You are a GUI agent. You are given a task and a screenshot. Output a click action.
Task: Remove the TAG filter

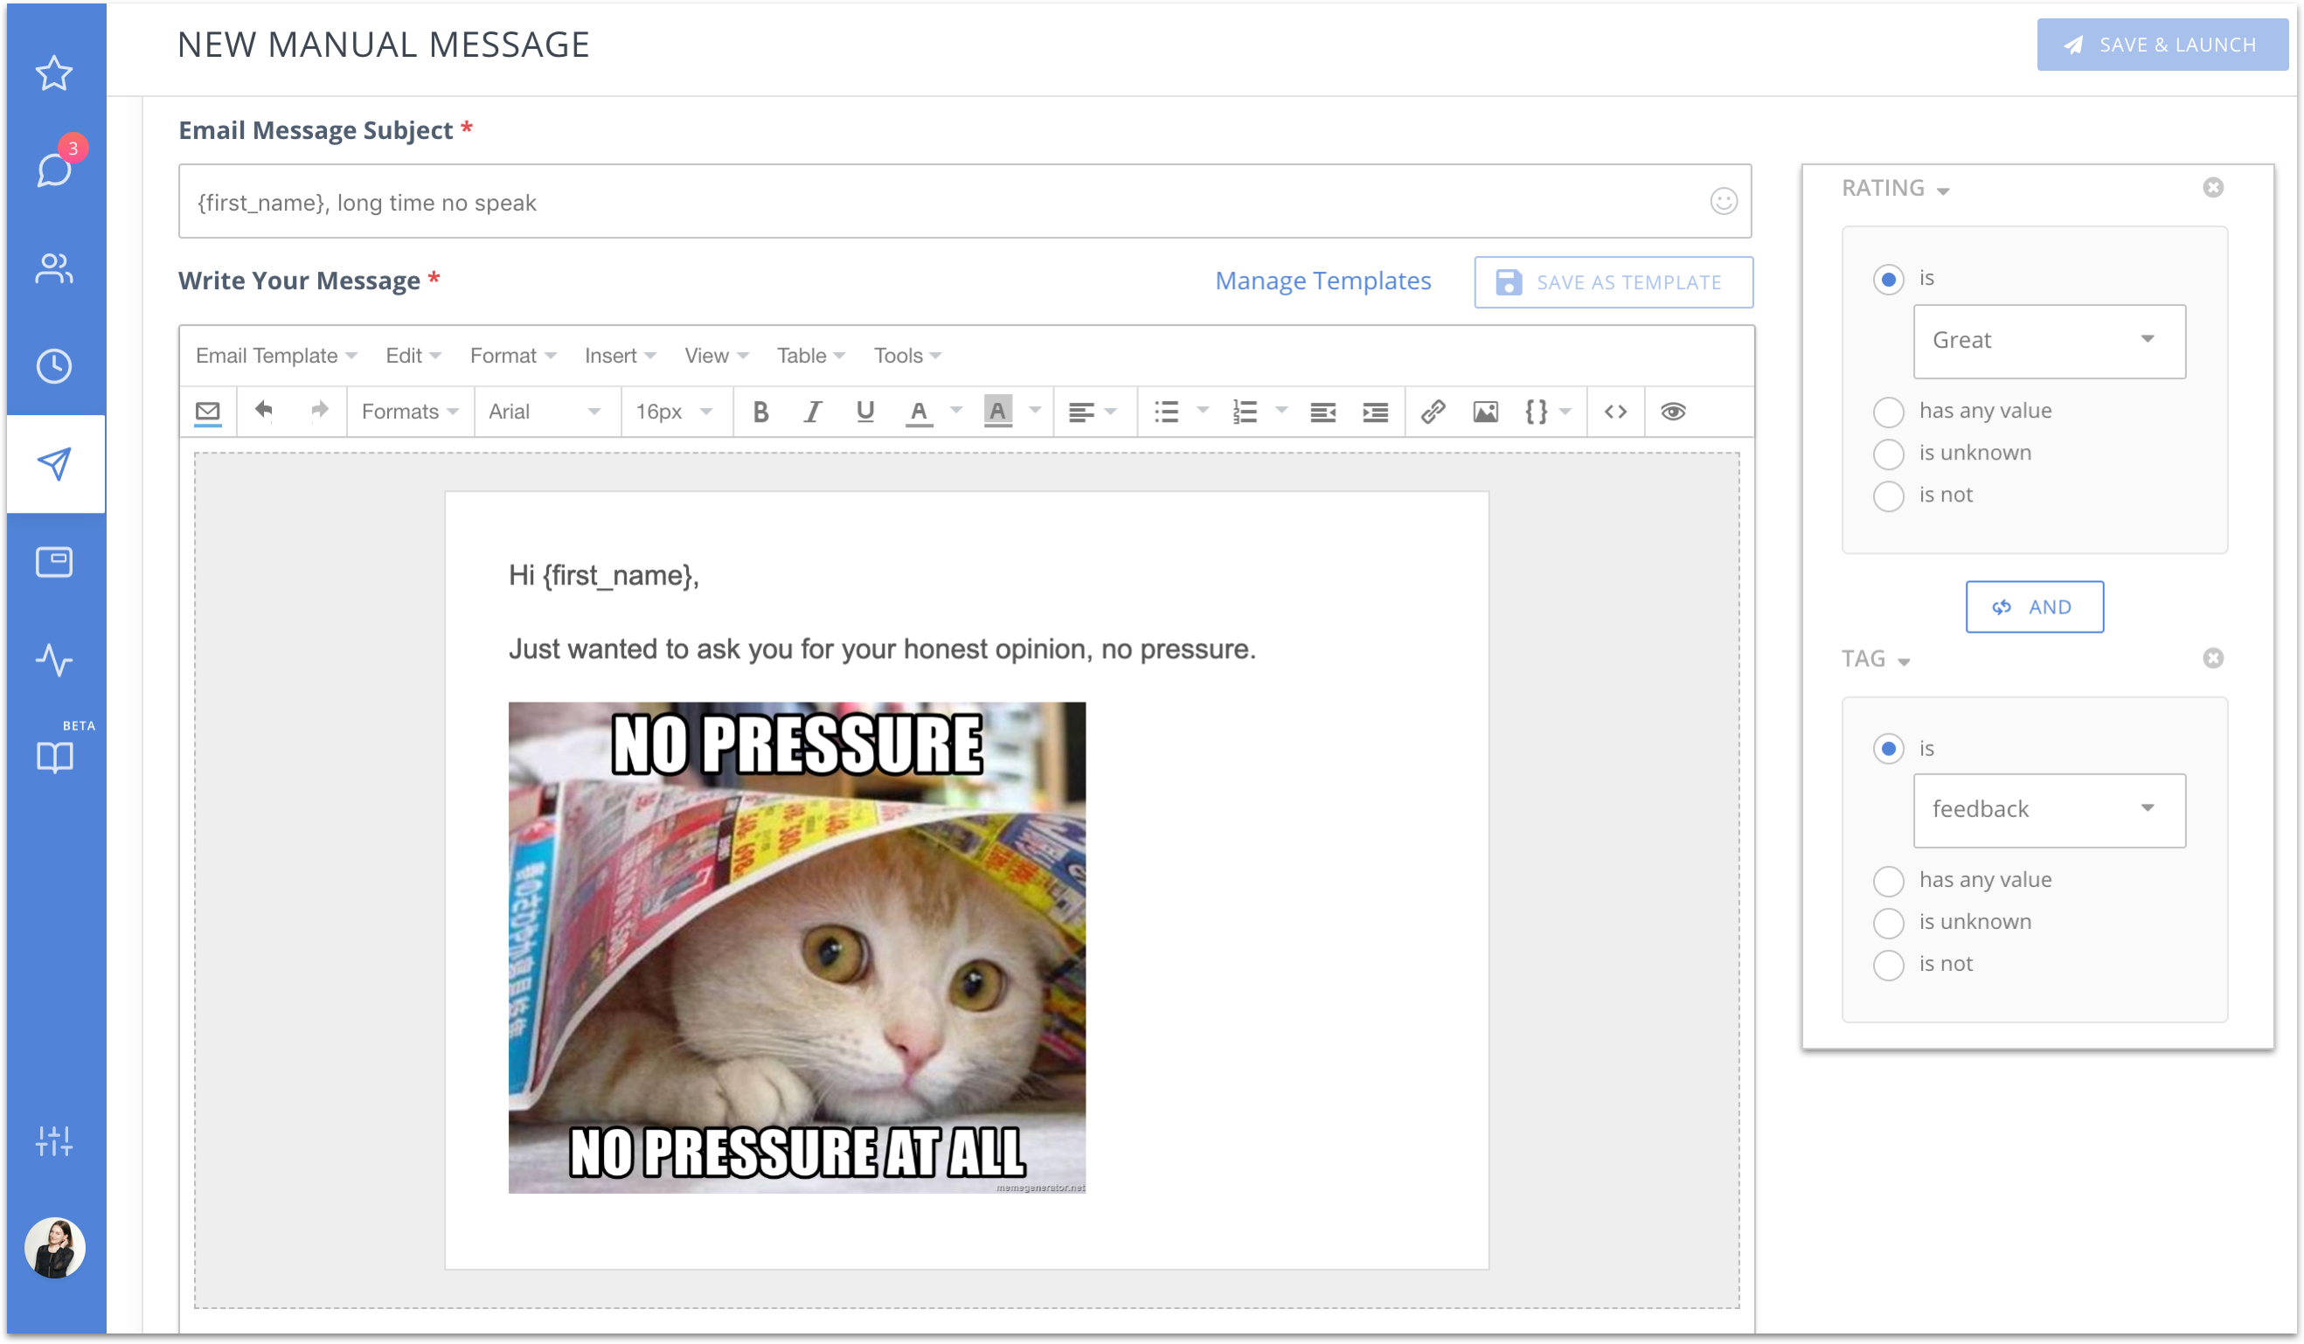pyautogui.click(x=2212, y=658)
